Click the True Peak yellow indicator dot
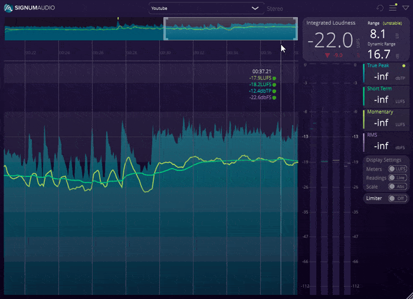 [x=404, y=66]
